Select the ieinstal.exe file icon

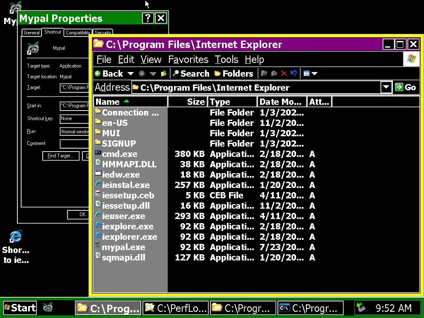[98, 183]
